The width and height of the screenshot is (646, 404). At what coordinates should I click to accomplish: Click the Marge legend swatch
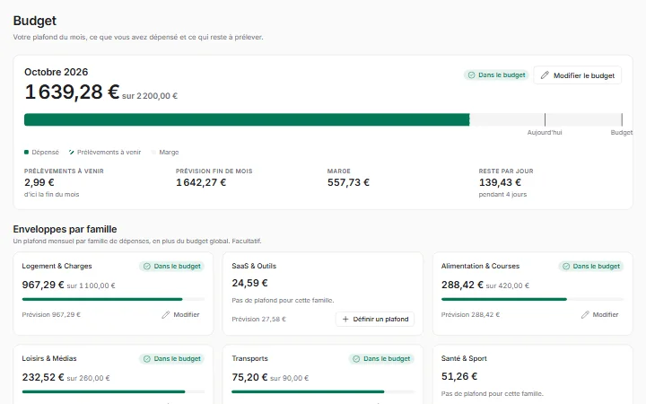coord(153,152)
